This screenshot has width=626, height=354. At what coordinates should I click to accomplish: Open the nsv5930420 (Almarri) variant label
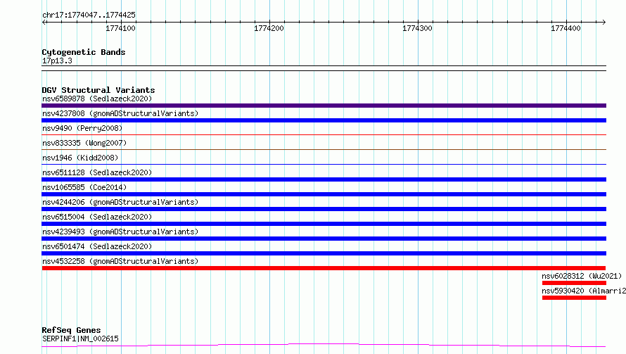[x=584, y=291]
